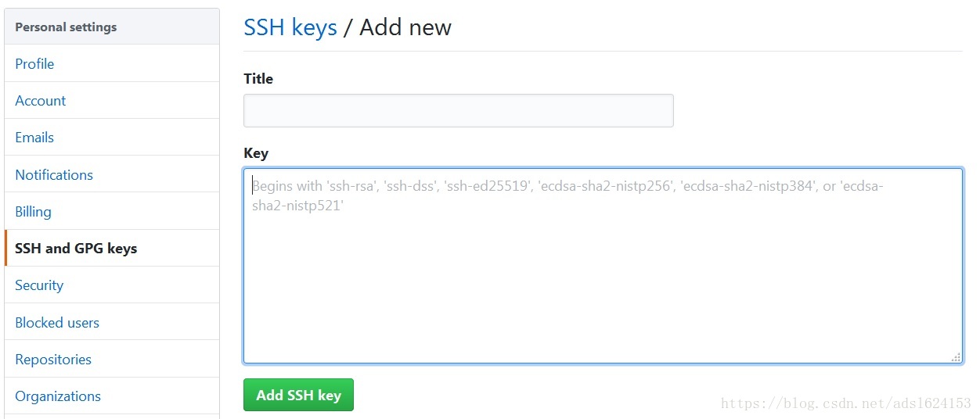This screenshot has width=980, height=419.
Task: Click the Add new heading text
Action: pyautogui.click(x=405, y=27)
